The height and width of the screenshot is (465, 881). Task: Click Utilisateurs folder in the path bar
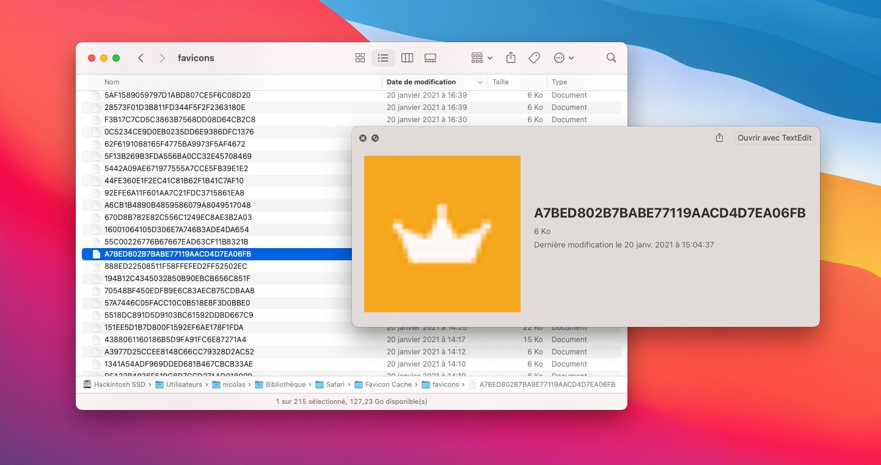[178, 384]
